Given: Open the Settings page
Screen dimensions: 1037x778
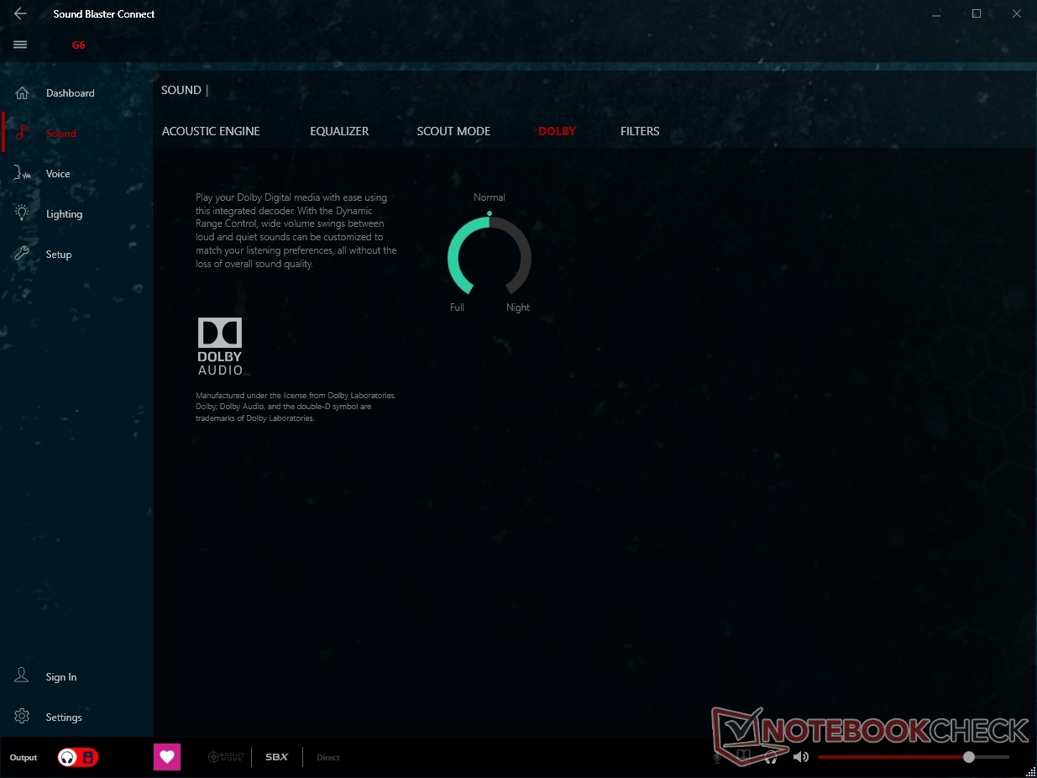Looking at the screenshot, I should coord(64,718).
